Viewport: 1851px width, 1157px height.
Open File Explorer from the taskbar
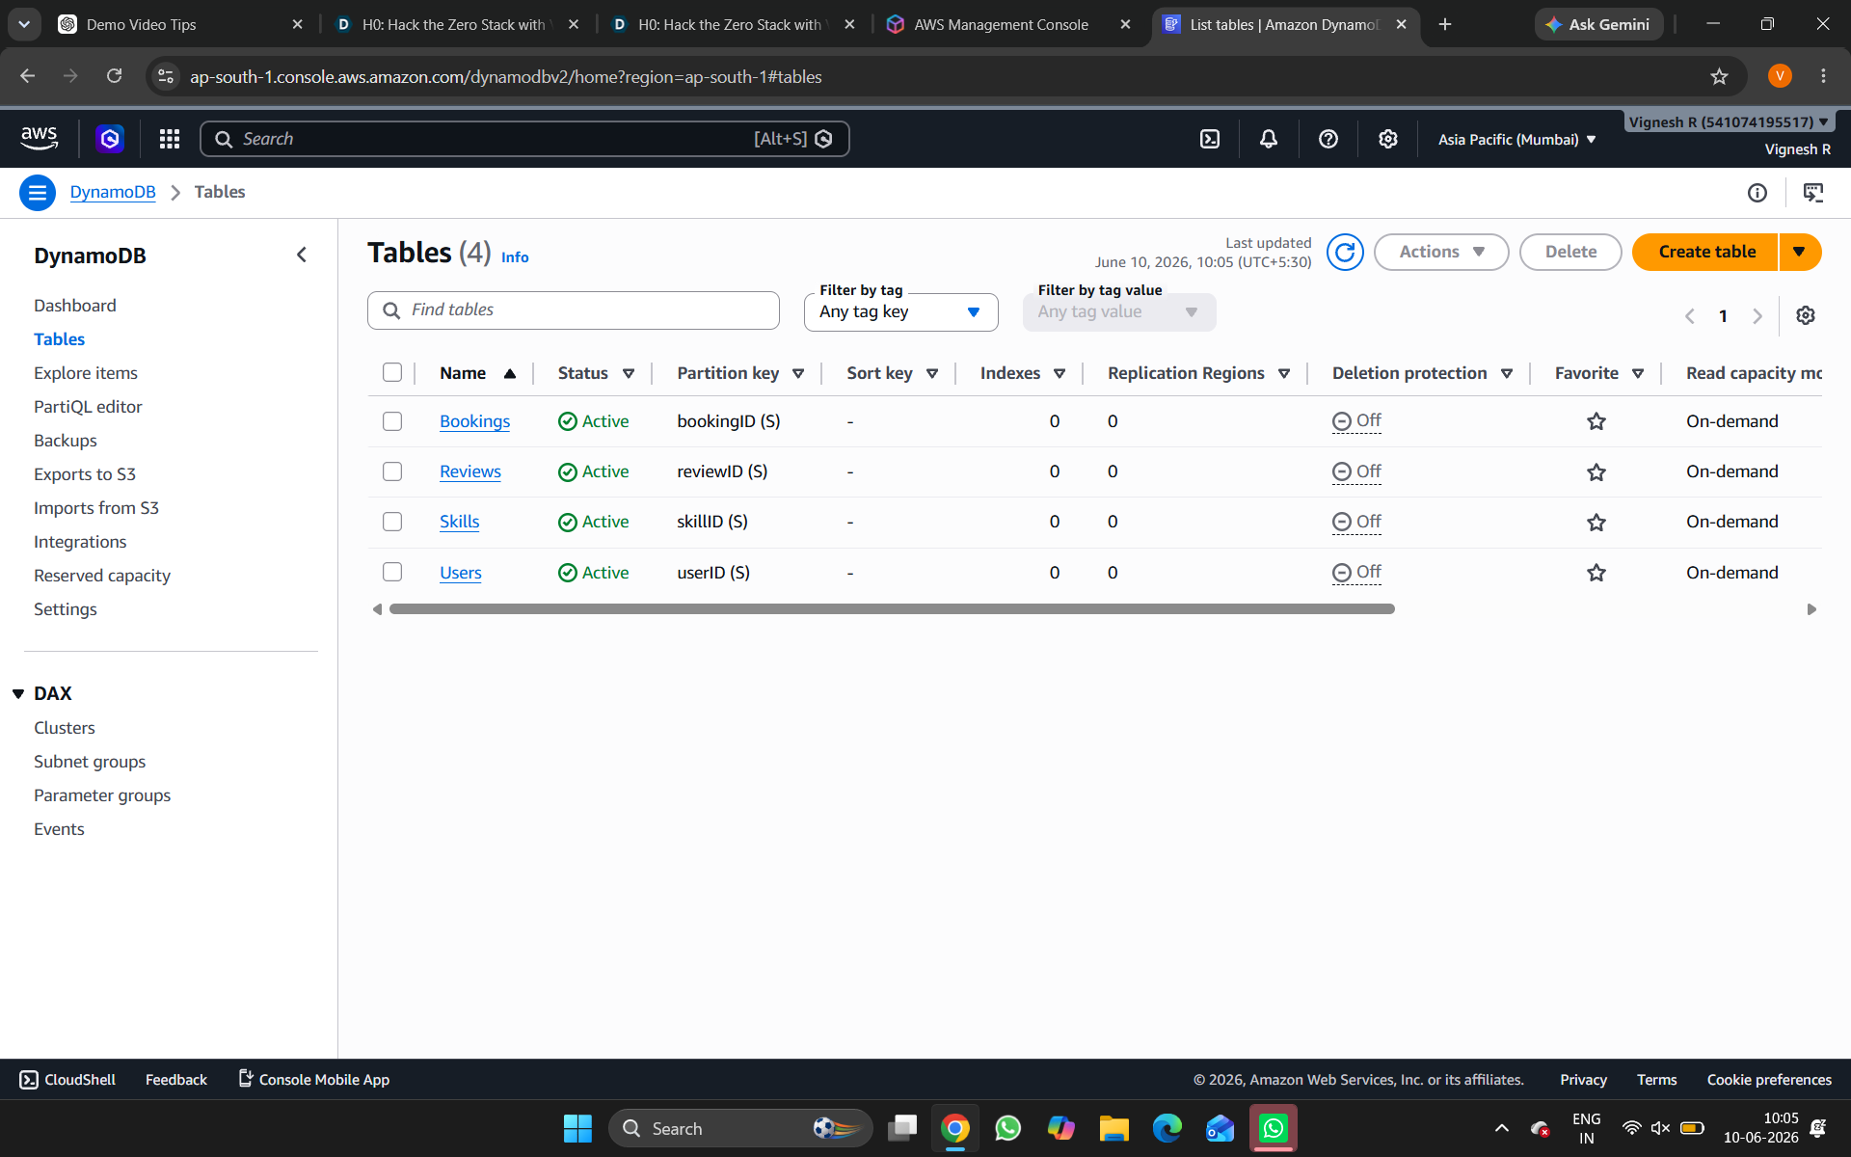(x=1114, y=1128)
